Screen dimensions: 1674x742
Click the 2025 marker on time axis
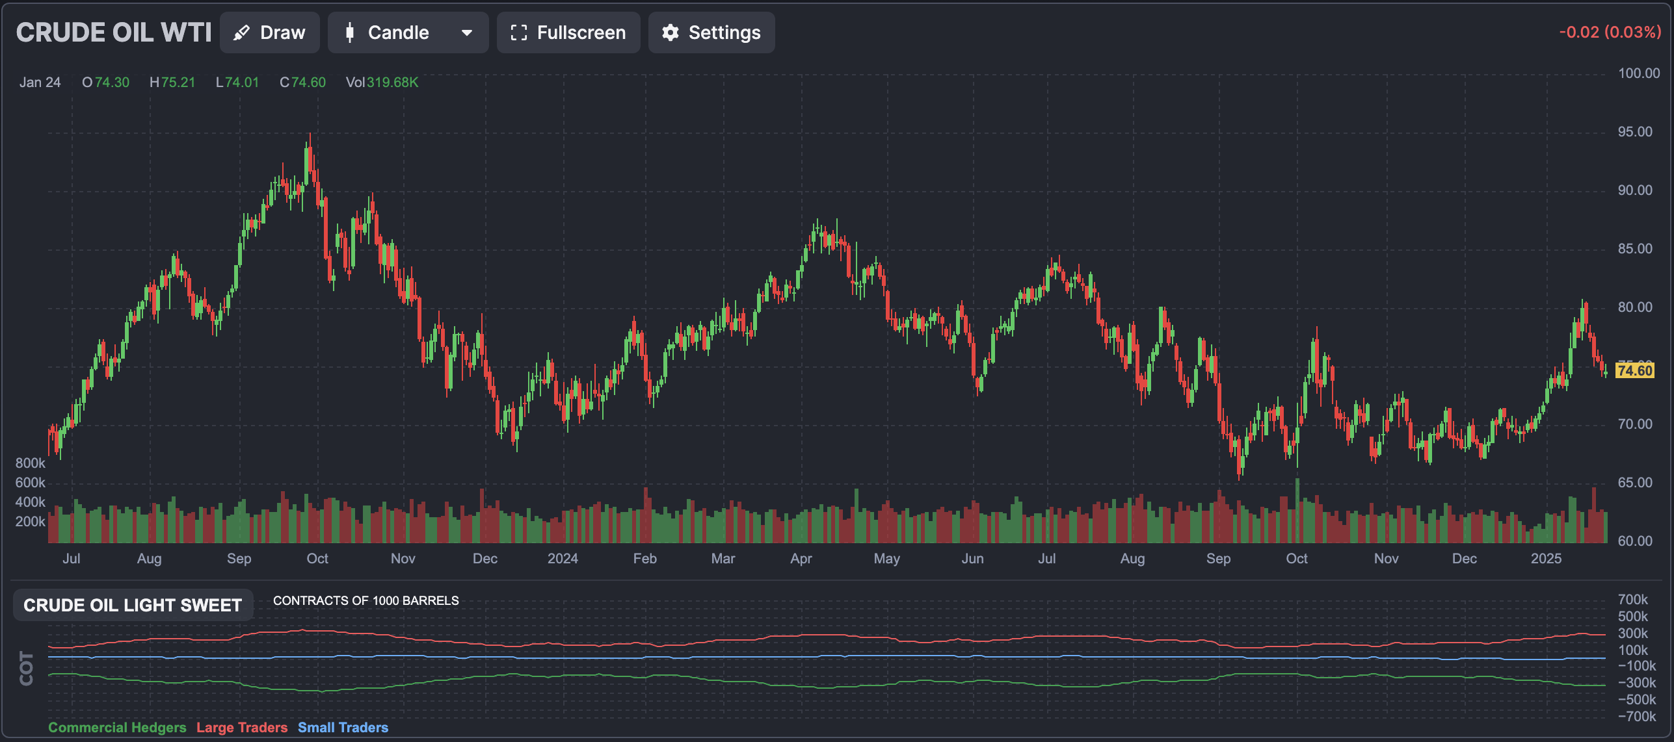point(1546,558)
